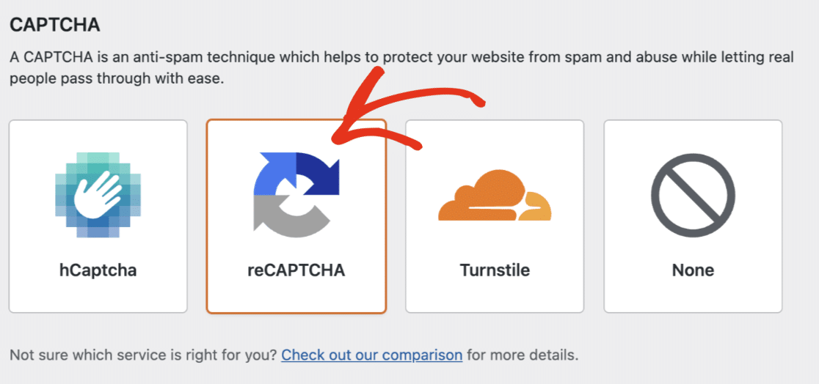This screenshot has width=819, height=384.
Task: Click the 'for more details.' trailing text
Action: 523,355
